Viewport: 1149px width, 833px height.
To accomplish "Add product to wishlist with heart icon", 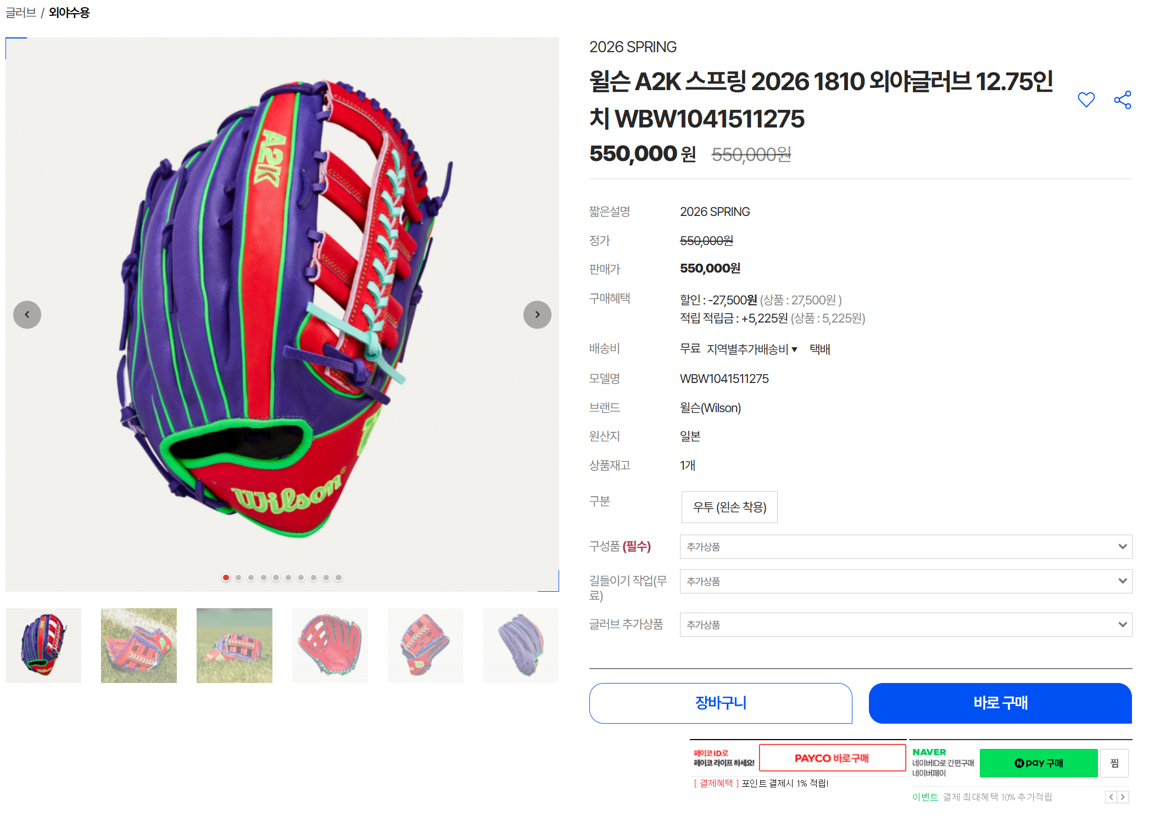I will click(1086, 100).
